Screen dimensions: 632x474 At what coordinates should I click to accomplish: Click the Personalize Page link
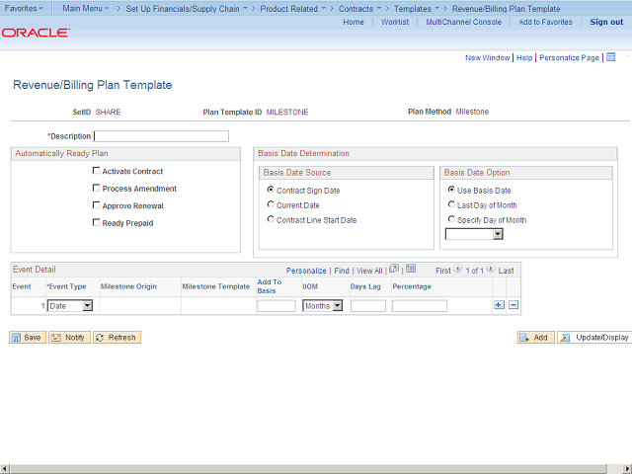[x=569, y=57]
